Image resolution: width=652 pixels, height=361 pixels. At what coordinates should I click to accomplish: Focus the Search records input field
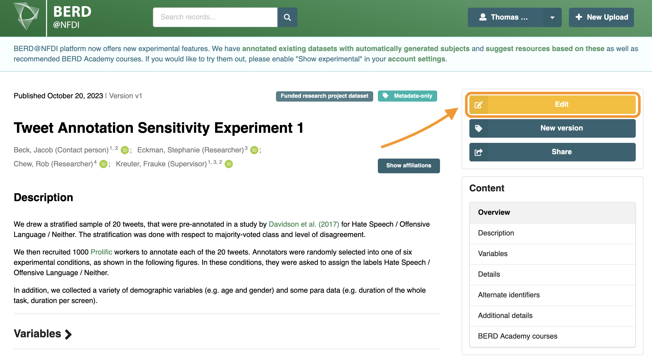(215, 17)
